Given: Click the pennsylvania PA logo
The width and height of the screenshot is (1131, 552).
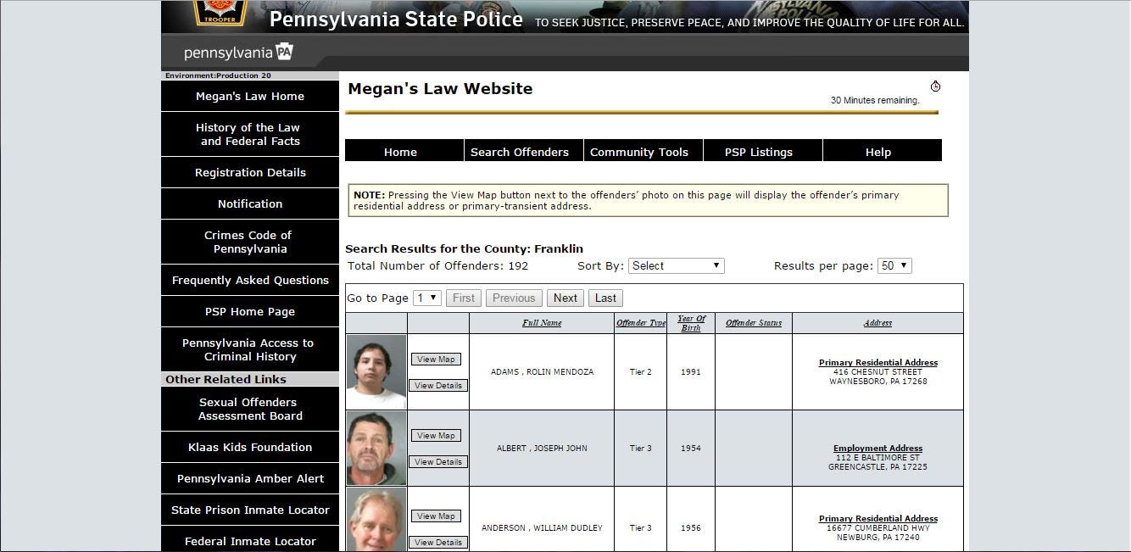Looking at the screenshot, I should coord(238,53).
